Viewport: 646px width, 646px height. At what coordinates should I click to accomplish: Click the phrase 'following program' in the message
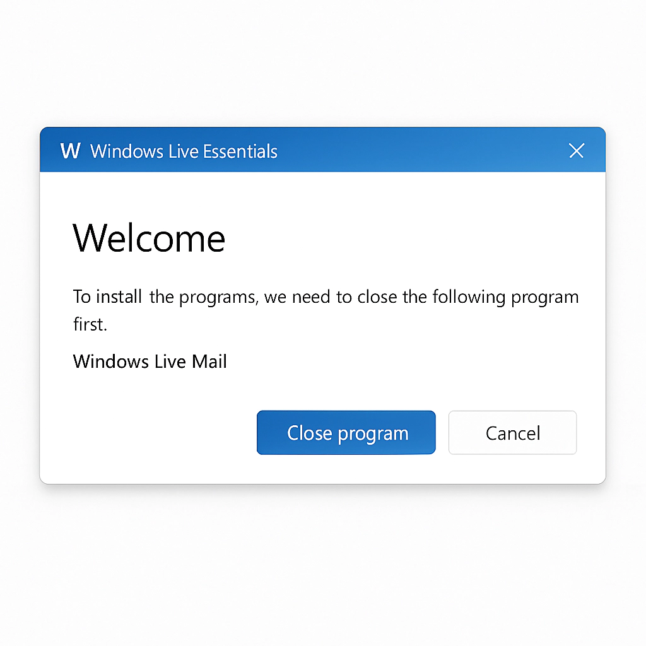[x=505, y=298]
